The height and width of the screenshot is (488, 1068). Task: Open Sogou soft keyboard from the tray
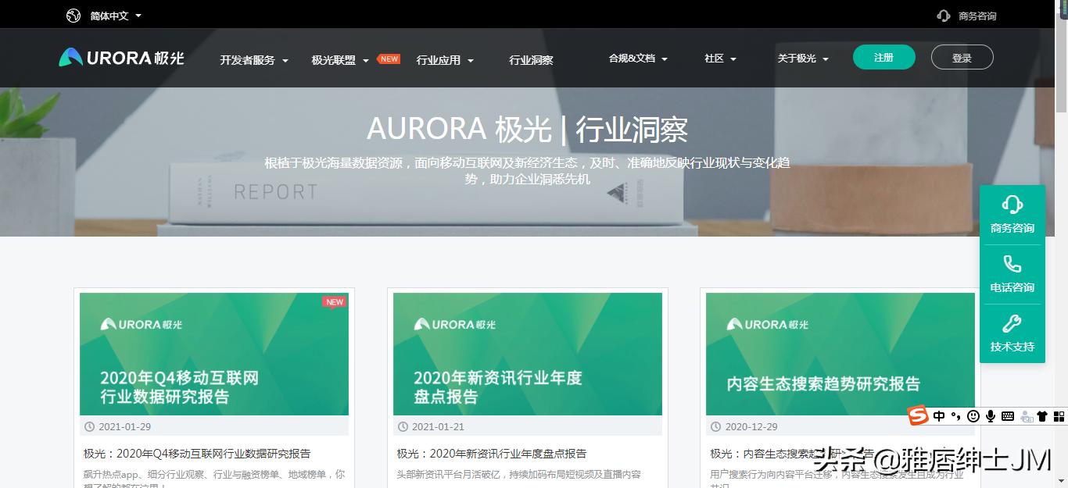1008,416
